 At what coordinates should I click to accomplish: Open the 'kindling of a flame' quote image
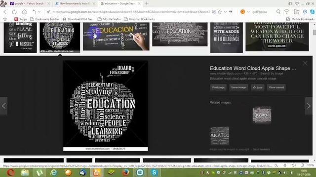(20, 37)
